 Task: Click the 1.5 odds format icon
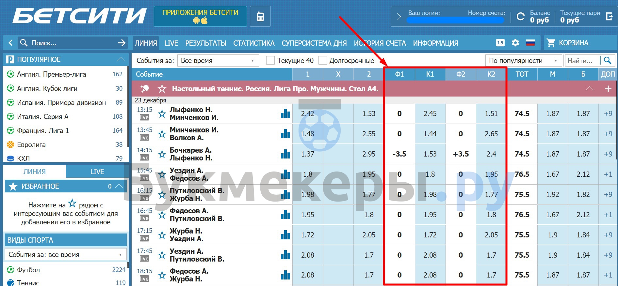(x=500, y=43)
